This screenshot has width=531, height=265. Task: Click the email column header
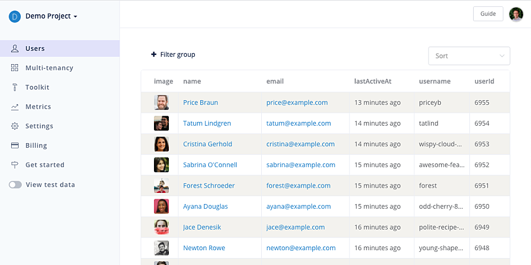(x=275, y=82)
